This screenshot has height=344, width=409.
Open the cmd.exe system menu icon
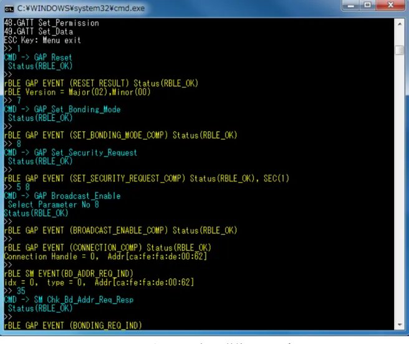pyautogui.click(x=9, y=9)
